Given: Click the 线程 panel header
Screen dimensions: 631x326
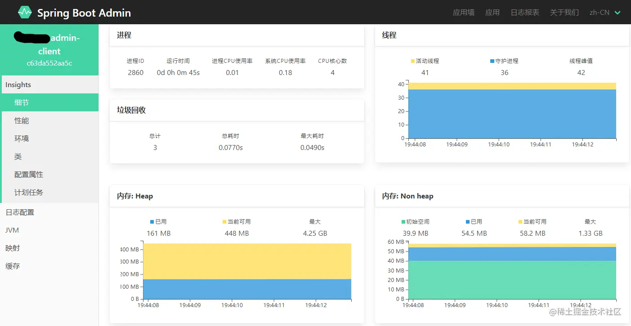Looking at the screenshot, I should point(502,35).
